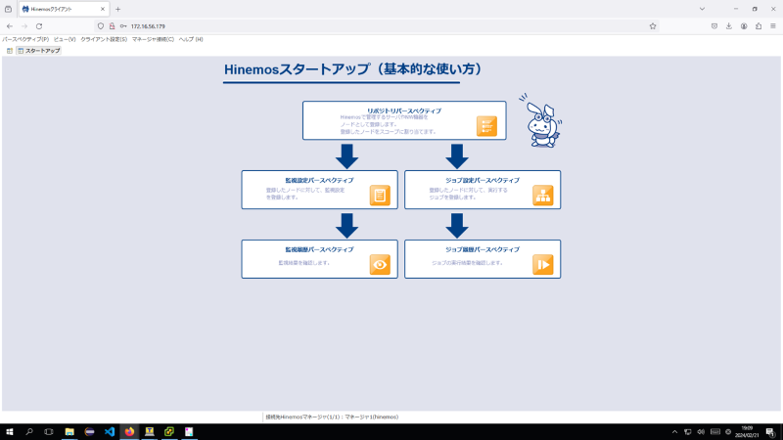Show hidden system tray icons

click(x=674, y=432)
